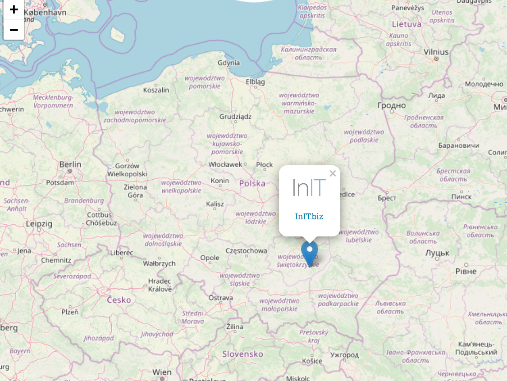
Task: Click the InIT logo image in popup
Action: [x=309, y=187]
